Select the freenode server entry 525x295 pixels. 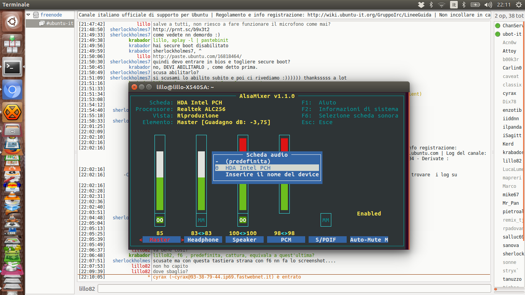(51, 15)
